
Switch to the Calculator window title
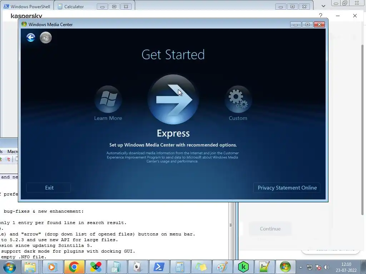pos(74,7)
